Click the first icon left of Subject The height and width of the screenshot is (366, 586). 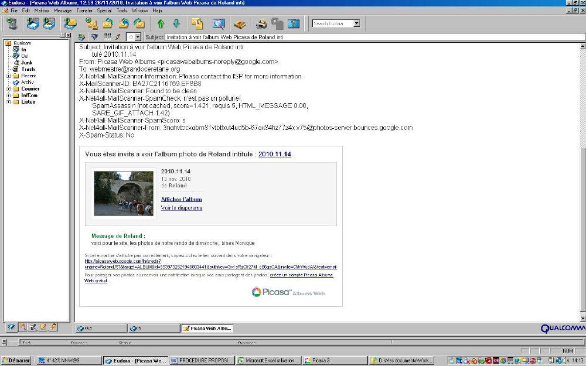coord(82,37)
